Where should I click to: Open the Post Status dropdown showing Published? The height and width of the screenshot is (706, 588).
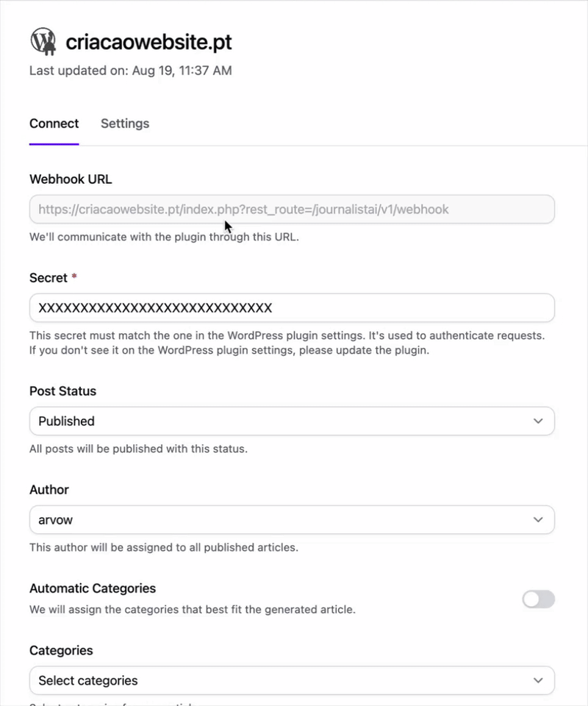tap(292, 421)
